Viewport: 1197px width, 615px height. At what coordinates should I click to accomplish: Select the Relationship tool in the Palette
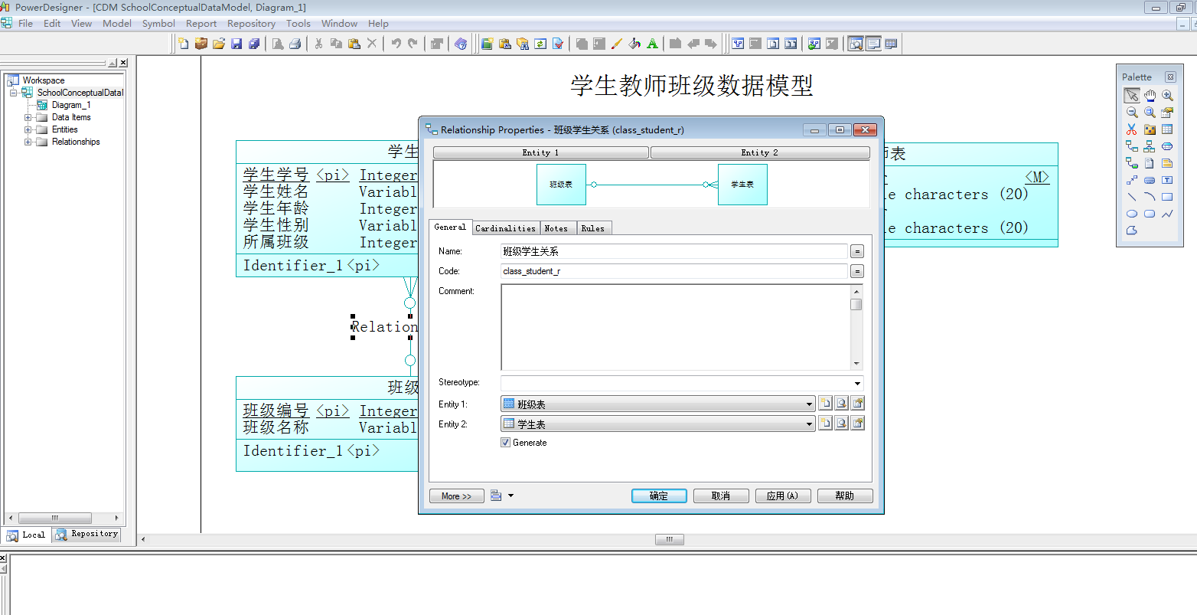1132,146
